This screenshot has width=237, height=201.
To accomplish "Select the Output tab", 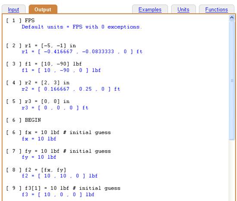I will click(43, 9).
